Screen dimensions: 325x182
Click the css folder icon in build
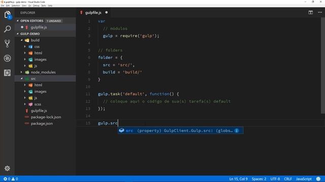pyautogui.click(x=30, y=47)
